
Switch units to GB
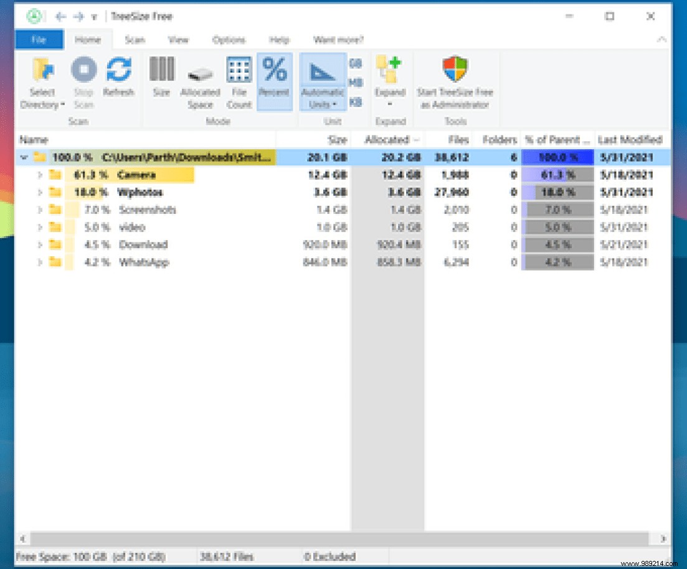tap(356, 62)
